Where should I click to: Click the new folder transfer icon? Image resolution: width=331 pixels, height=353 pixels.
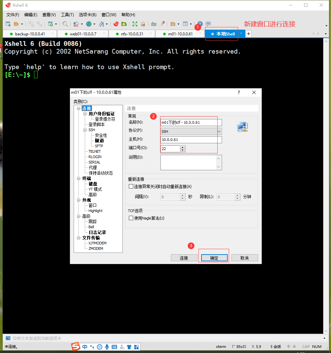click(x=173, y=24)
